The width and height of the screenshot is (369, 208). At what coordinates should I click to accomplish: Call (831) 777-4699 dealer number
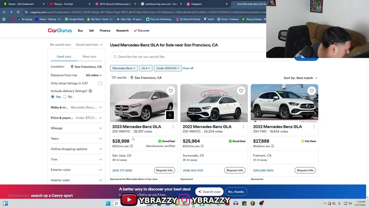pos(122,170)
